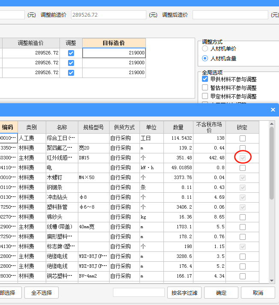The width and height of the screenshot is (279, 305).
Task: Click the 单位 column header
Action: coord(151,127)
